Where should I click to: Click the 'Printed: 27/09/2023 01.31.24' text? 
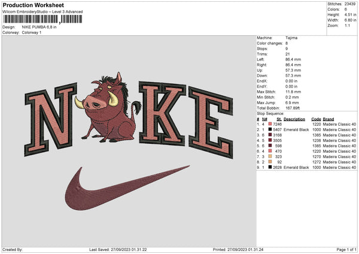238,249
